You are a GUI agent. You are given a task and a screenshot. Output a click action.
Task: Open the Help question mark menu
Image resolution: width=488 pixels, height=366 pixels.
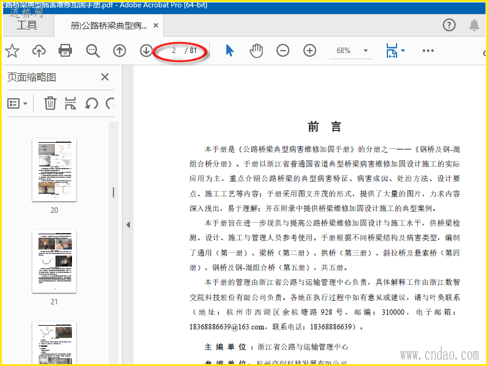[x=449, y=25]
